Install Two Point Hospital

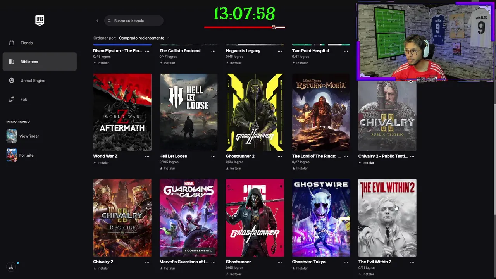point(300,63)
